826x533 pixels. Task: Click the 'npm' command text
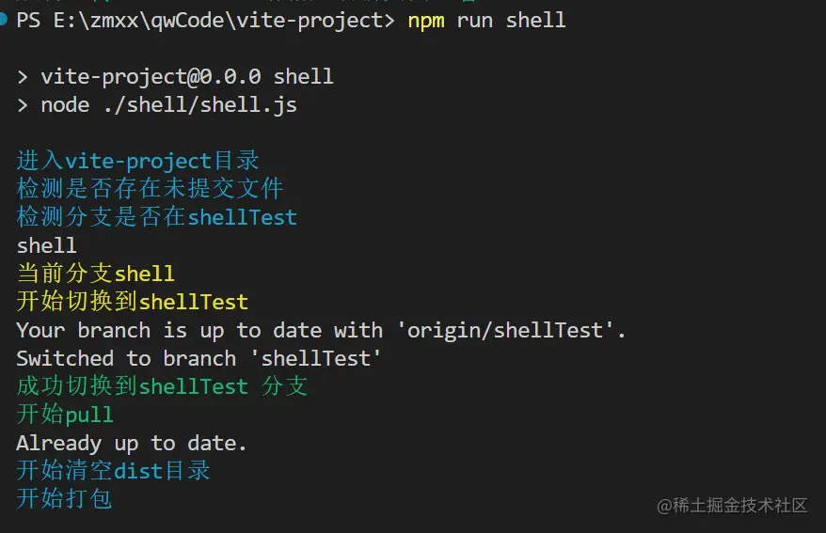coord(425,22)
